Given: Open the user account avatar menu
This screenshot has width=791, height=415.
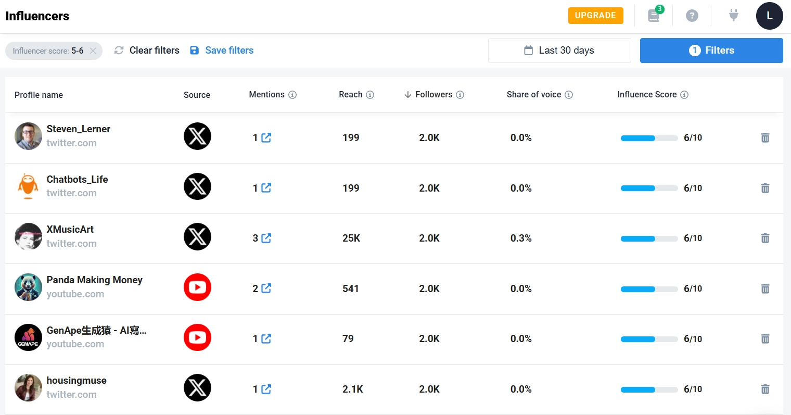Looking at the screenshot, I should (x=769, y=16).
